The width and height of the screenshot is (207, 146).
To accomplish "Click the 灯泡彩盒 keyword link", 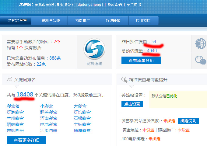I will coord(15,112).
